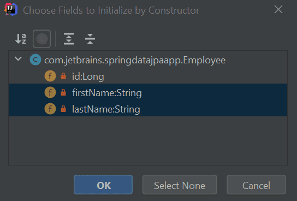Click the lock icon beside lastName:String
This screenshot has width=297, height=201.
pyautogui.click(x=63, y=109)
